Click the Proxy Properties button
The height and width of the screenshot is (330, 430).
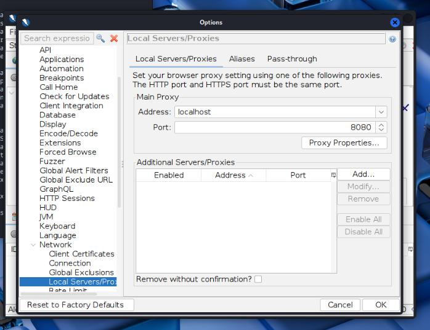344,143
